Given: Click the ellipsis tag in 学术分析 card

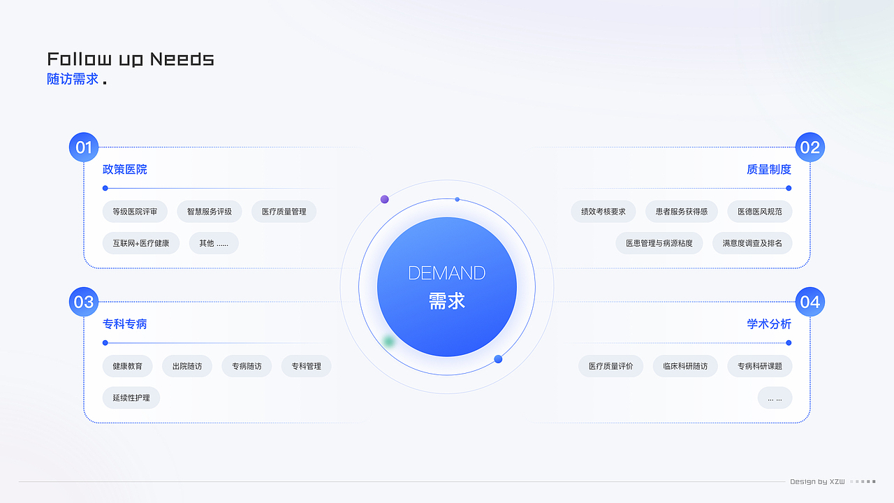Looking at the screenshot, I should [x=775, y=398].
